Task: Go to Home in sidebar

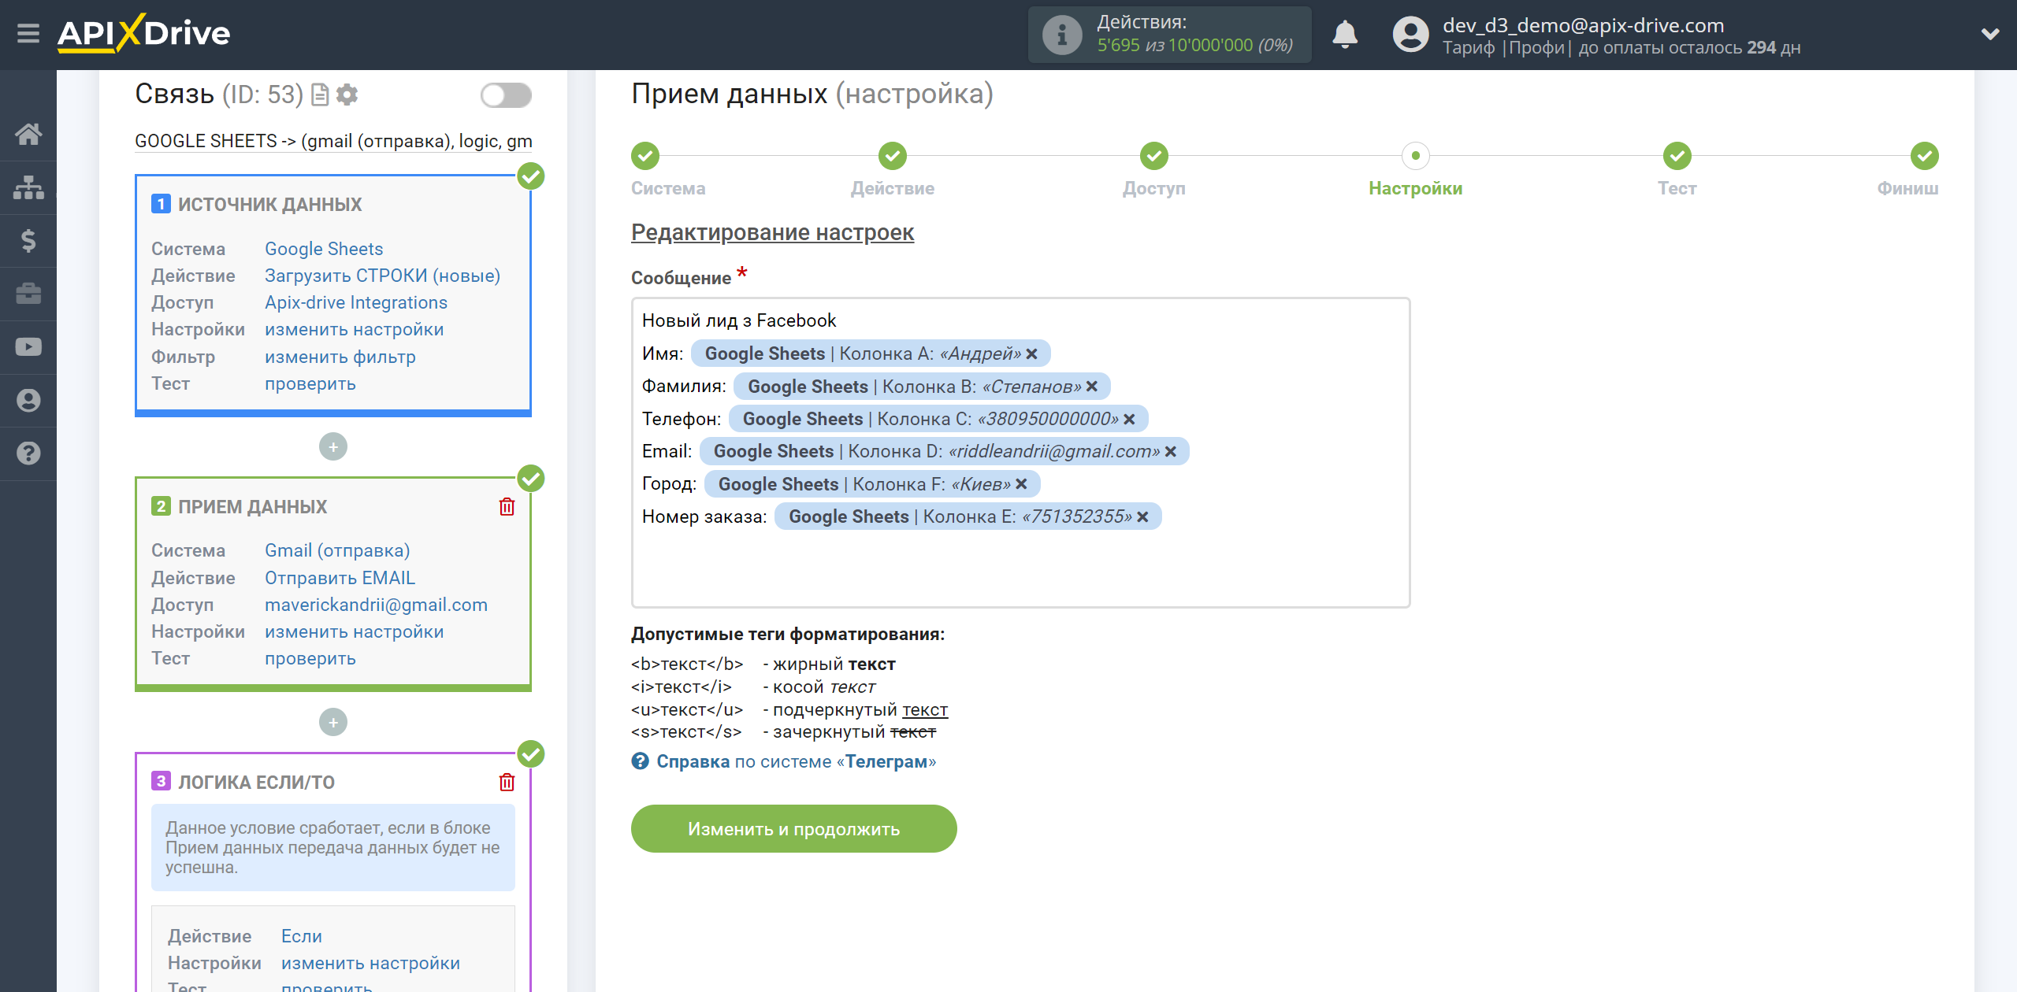Action: pyautogui.click(x=28, y=134)
